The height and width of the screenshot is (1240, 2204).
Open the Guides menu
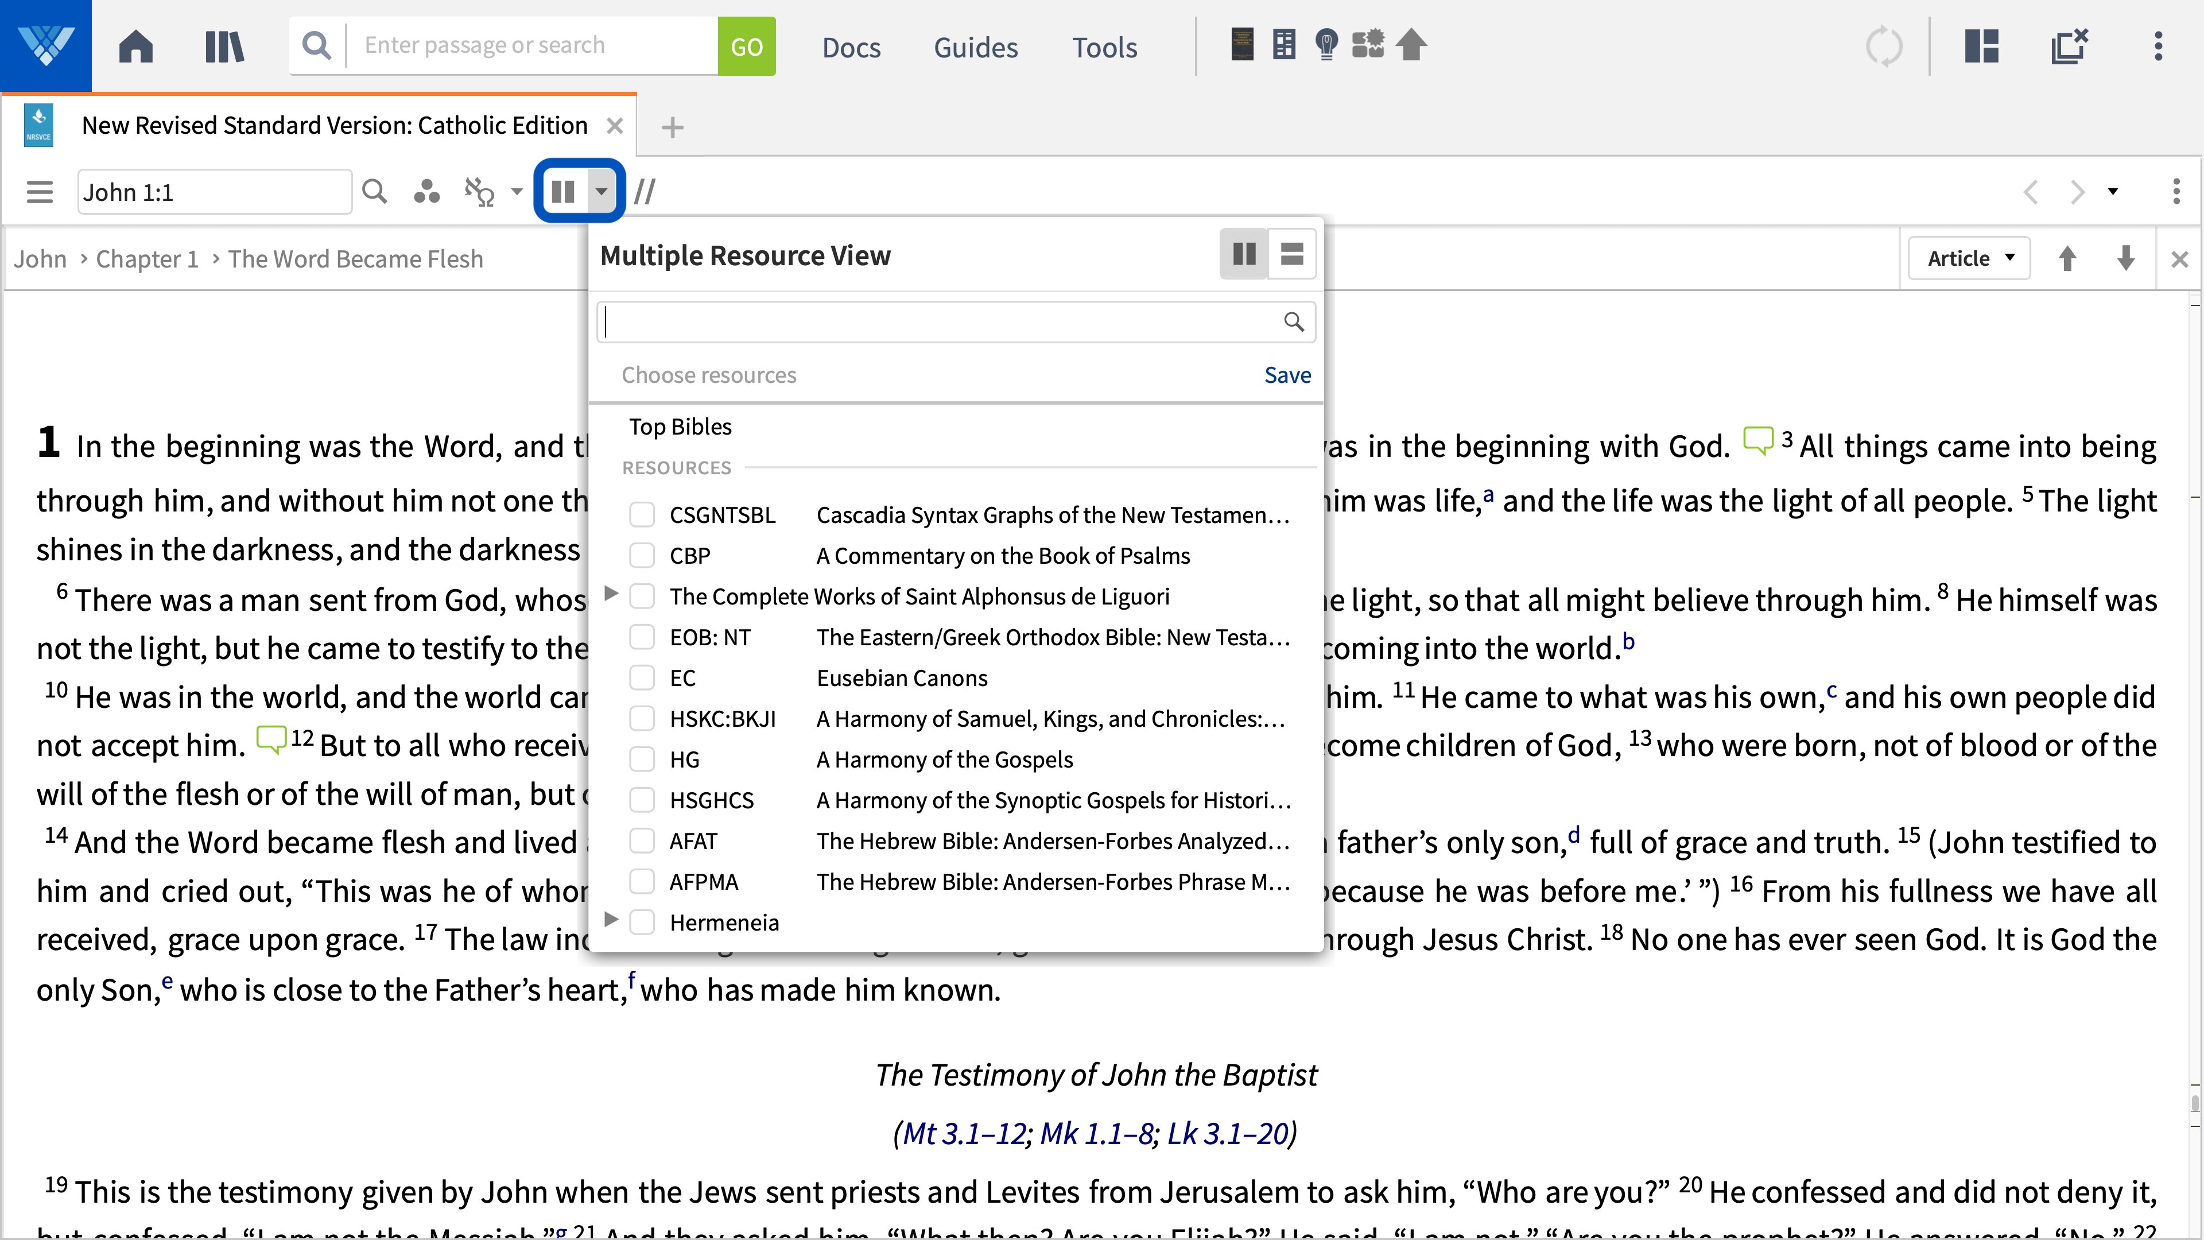[975, 47]
